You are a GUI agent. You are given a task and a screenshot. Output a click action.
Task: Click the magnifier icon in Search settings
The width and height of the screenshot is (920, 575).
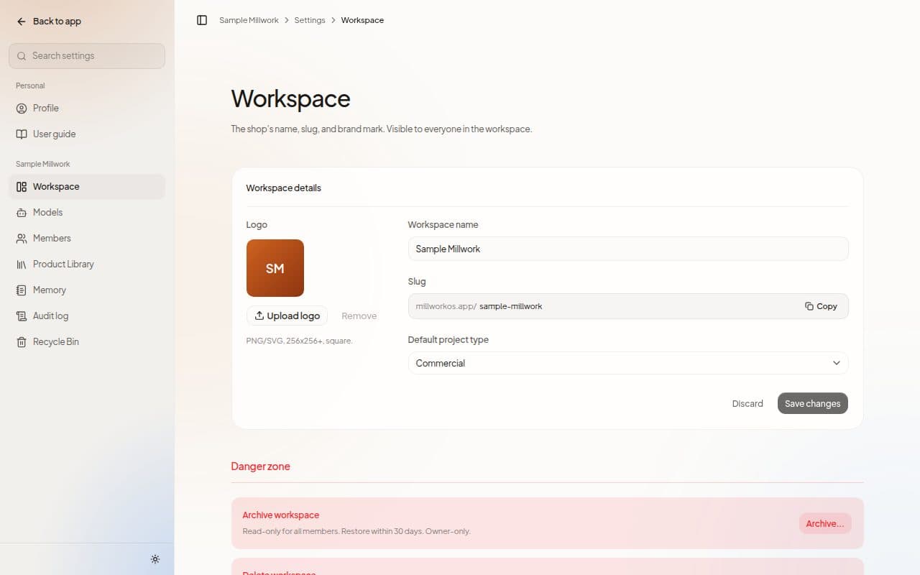[x=22, y=56]
